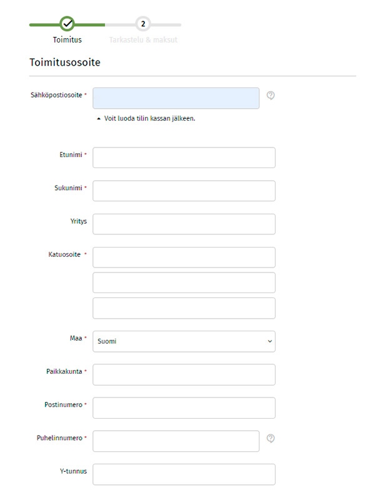The height and width of the screenshot is (500, 375).
Task: Click the green checkmark Toimitus step icon
Action: pyautogui.click(x=67, y=24)
